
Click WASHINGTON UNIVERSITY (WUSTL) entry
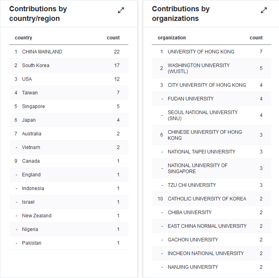(x=198, y=68)
